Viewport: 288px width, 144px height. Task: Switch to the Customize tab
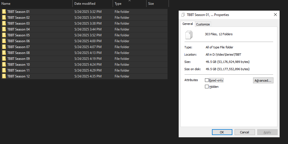(x=203, y=24)
